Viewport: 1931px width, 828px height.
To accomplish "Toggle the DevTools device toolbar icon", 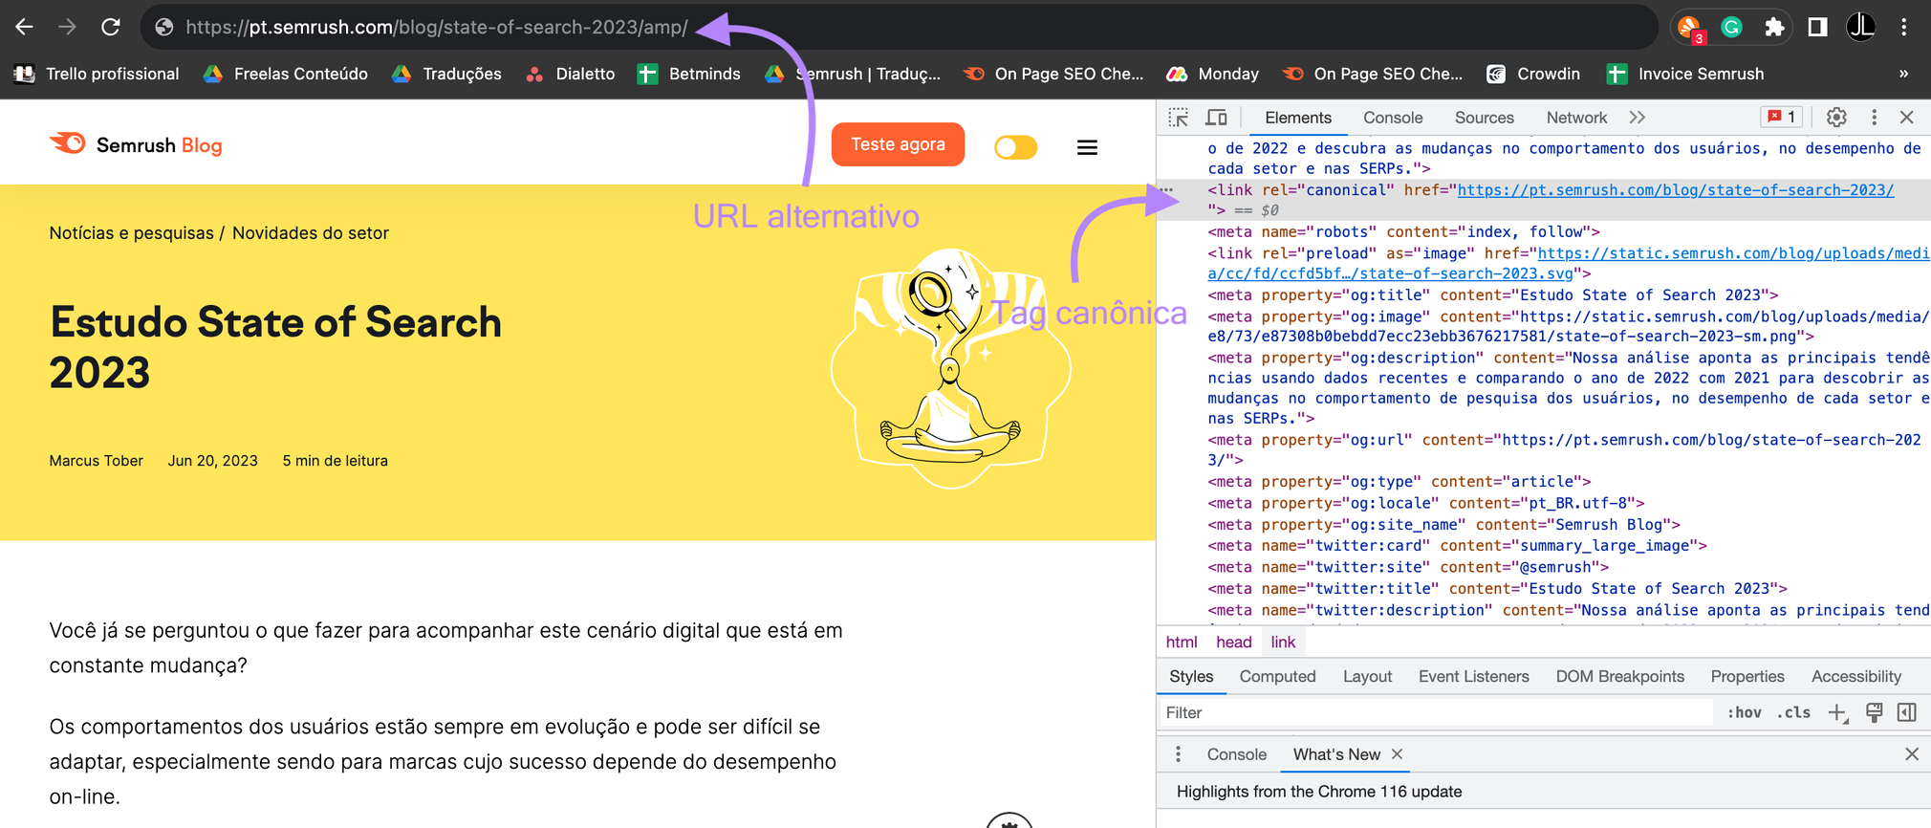I will pos(1216,118).
